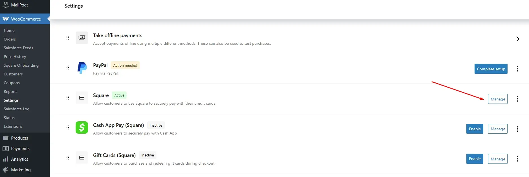529x177 pixels.
Task: Expand Take offline payments with chevron arrow
Action: (518, 39)
